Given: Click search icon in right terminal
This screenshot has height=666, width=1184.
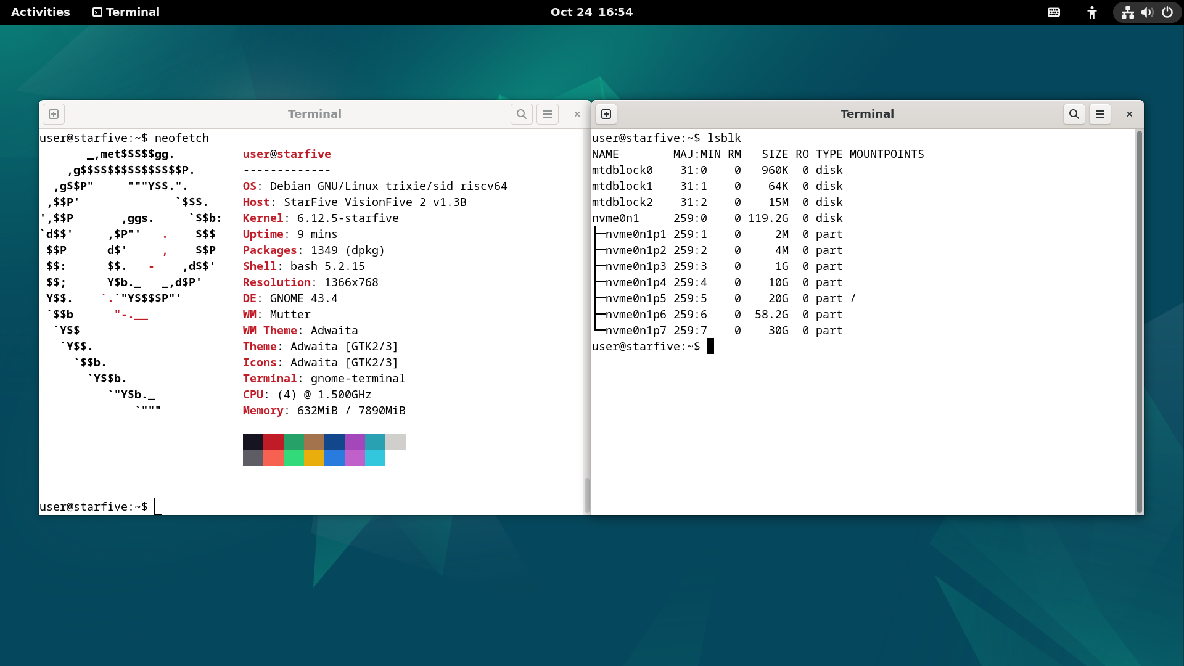Looking at the screenshot, I should pyautogui.click(x=1074, y=114).
